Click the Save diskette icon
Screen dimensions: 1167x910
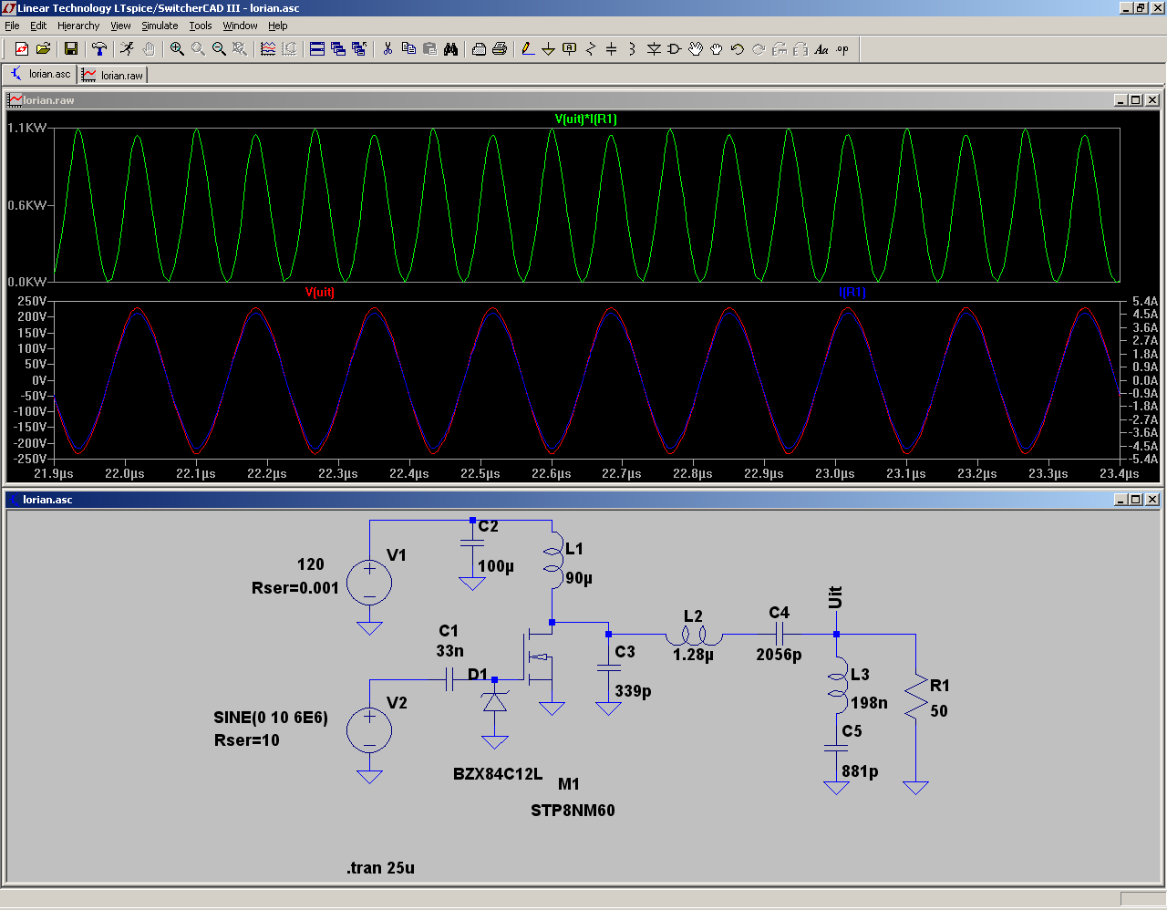tap(71, 49)
